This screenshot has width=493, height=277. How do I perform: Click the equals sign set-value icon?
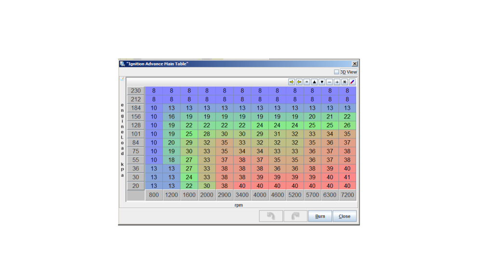click(306, 82)
